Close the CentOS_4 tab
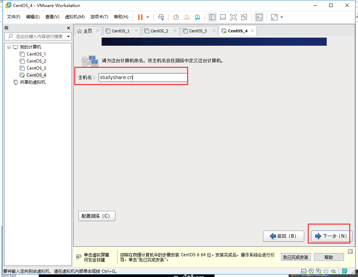Image resolution: width=358 pixels, height=277 pixels. pyautogui.click(x=252, y=31)
